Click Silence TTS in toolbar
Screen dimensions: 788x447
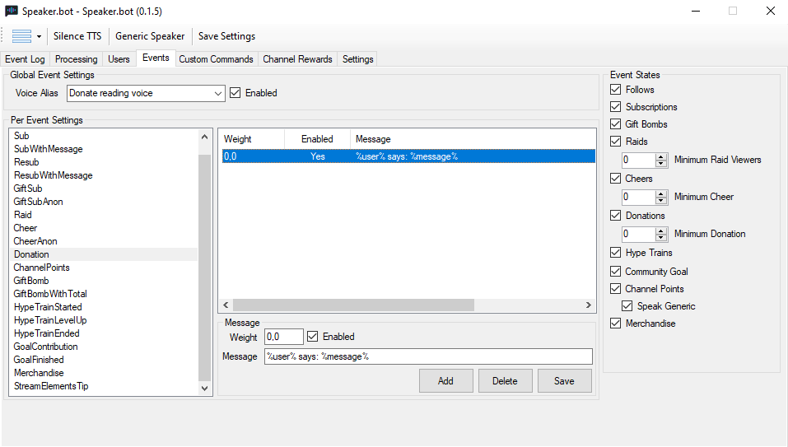(x=77, y=36)
